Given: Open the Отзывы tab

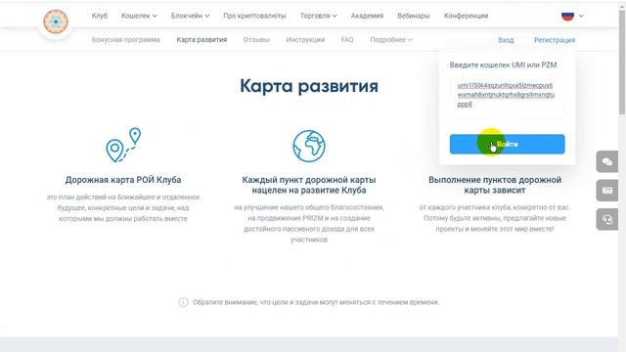Looking at the screenshot, I should (256, 39).
